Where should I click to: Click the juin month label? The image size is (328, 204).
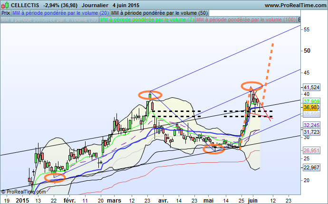pos(253,201)
